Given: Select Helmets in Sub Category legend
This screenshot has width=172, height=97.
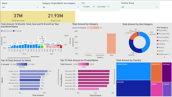Looking at the screenshot, I should [x=161, y=44].
